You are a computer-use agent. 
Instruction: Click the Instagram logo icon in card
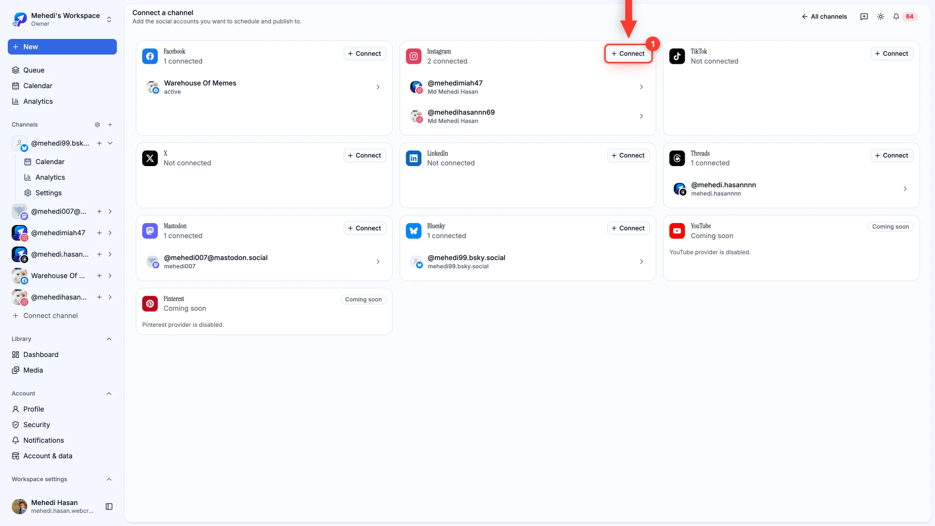pos(413,56)
